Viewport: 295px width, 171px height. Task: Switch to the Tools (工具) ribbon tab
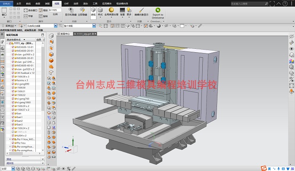pyautogui.click(x=95, y=3)
